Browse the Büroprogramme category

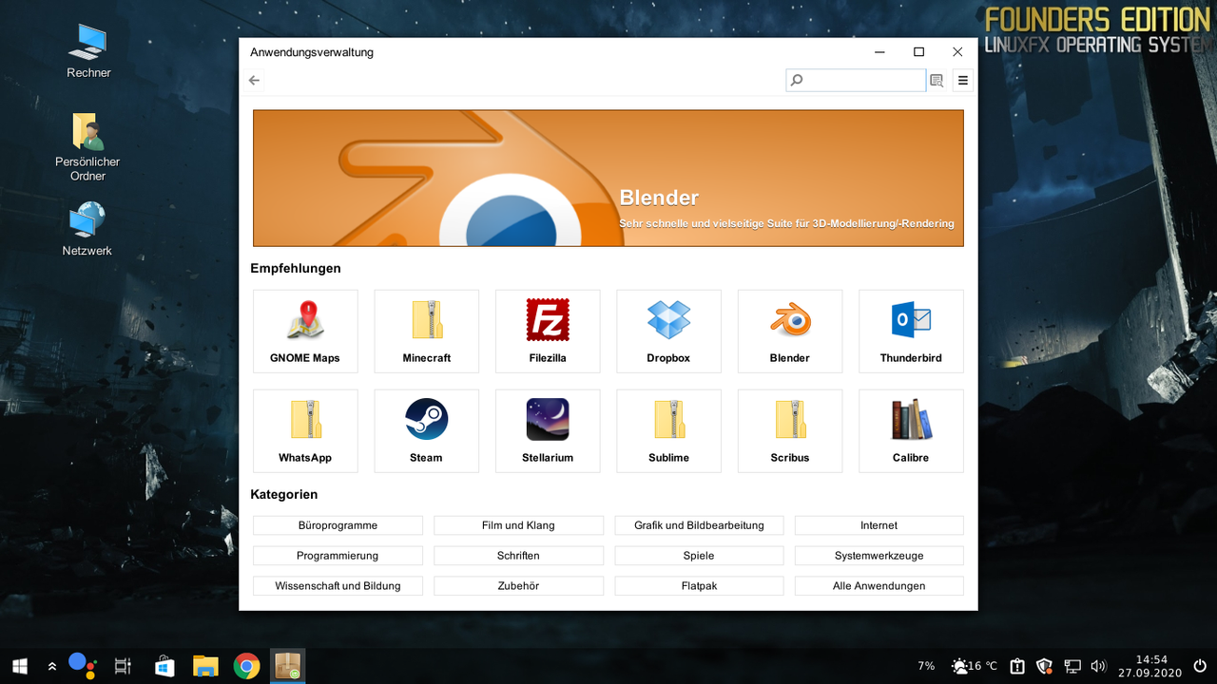[x=338, y=525]
